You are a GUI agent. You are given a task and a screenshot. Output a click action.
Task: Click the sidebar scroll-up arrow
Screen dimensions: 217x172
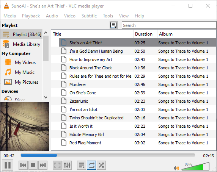(x=46, y=33)
